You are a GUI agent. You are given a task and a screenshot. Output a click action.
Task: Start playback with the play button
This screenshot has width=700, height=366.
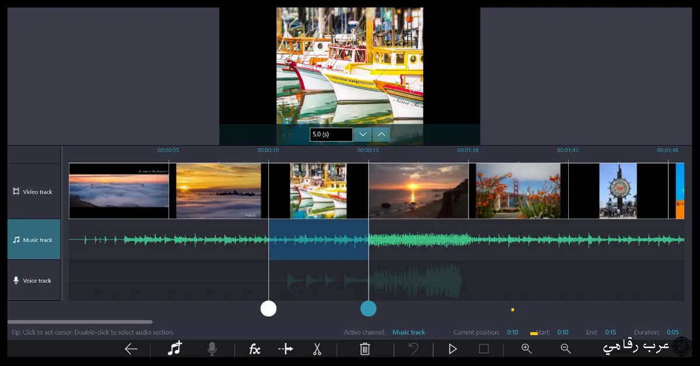click(x=453, y=349)
